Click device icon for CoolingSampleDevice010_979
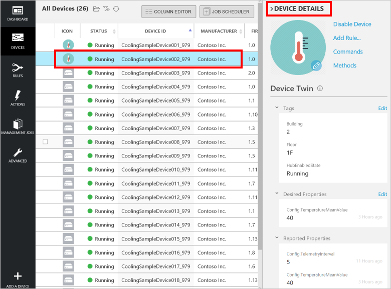The height and width of the screenshot is (289, 391). coord(68,169)
